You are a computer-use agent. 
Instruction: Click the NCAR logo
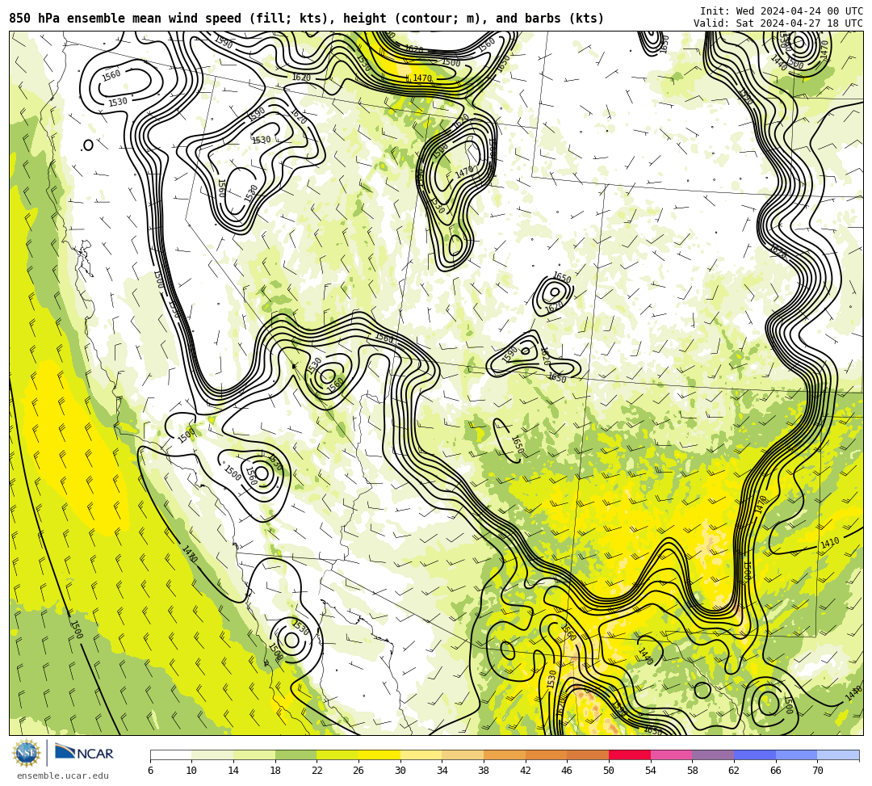pos(84,753)
